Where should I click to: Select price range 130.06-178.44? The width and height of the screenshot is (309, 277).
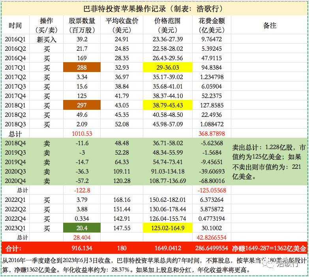168,209
